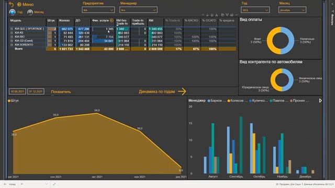Click the full screen arrows icon in bottom bar

pyautogui.click(x=54, y=184)
